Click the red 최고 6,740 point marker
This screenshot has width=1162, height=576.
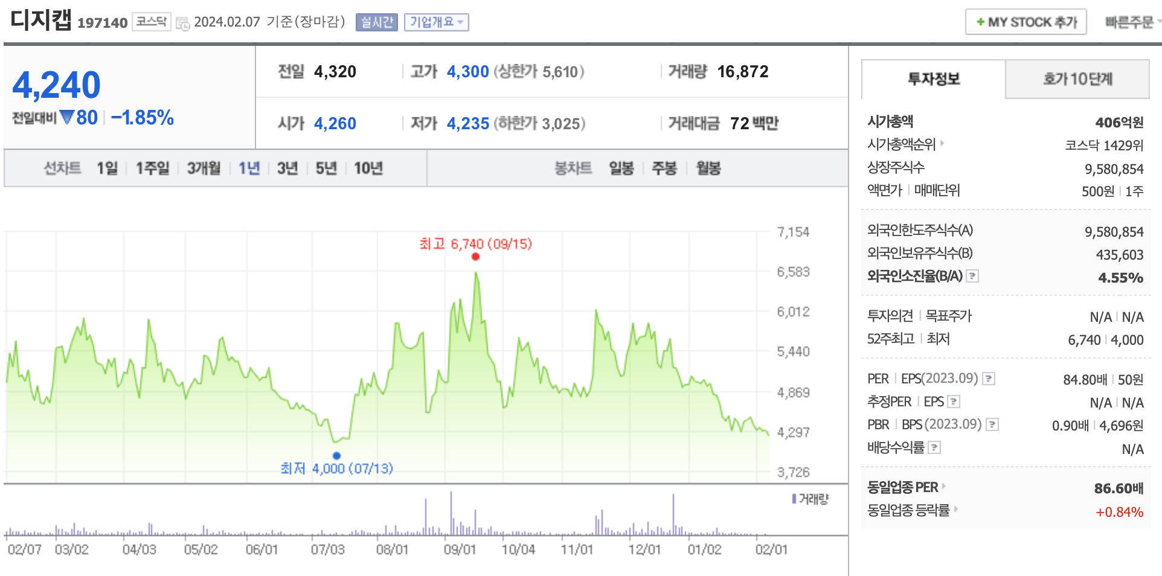[475, 257]
